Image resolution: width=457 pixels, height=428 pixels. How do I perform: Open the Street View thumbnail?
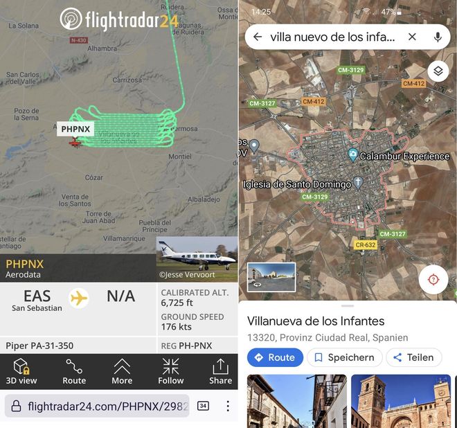tap(271, 277)
